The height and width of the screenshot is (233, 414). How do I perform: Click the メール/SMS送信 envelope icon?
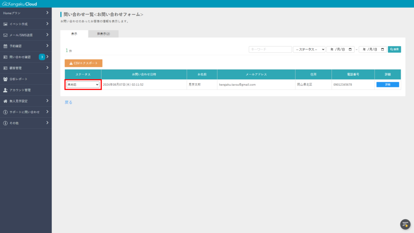5,35
